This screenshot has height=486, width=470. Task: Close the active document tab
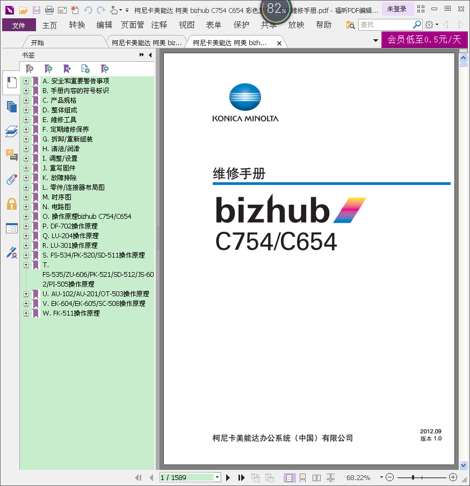click(279, 43)
